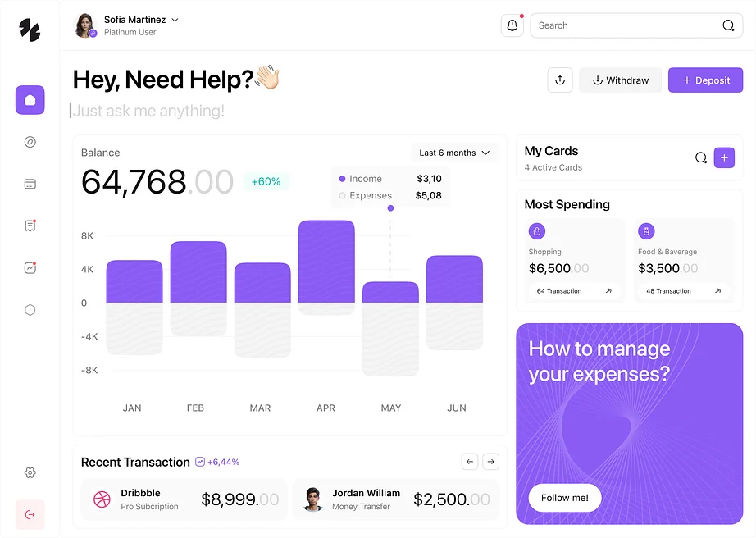Open the settings gear in sidebar
The height and width of the screenshot is (538, 756).
[30, 472]
